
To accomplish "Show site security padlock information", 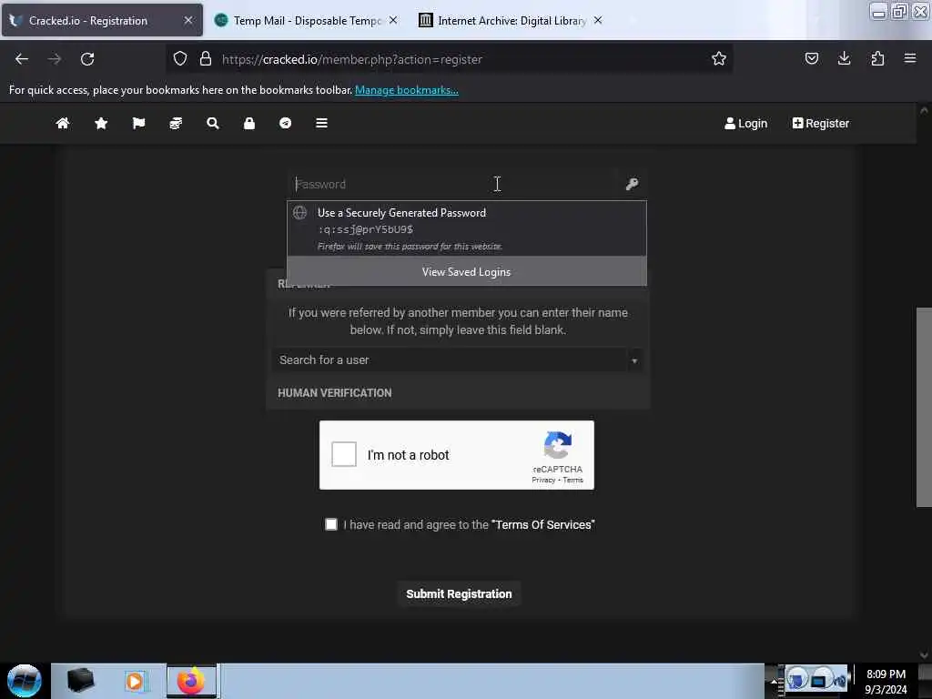I will point(206,58).
